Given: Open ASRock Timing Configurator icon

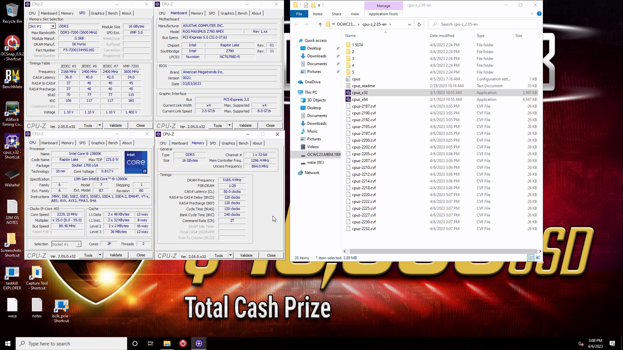Looking at the screenshot, I should pos(12,114).
